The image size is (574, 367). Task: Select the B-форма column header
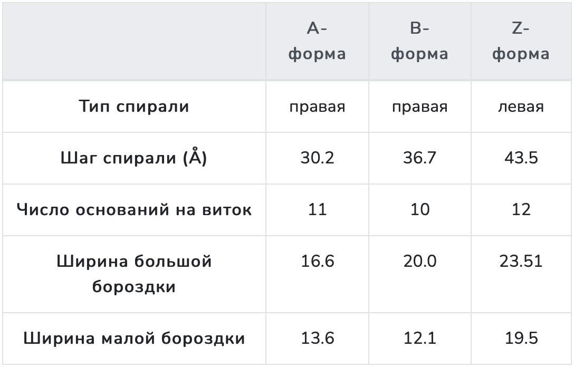pos(419,41)
